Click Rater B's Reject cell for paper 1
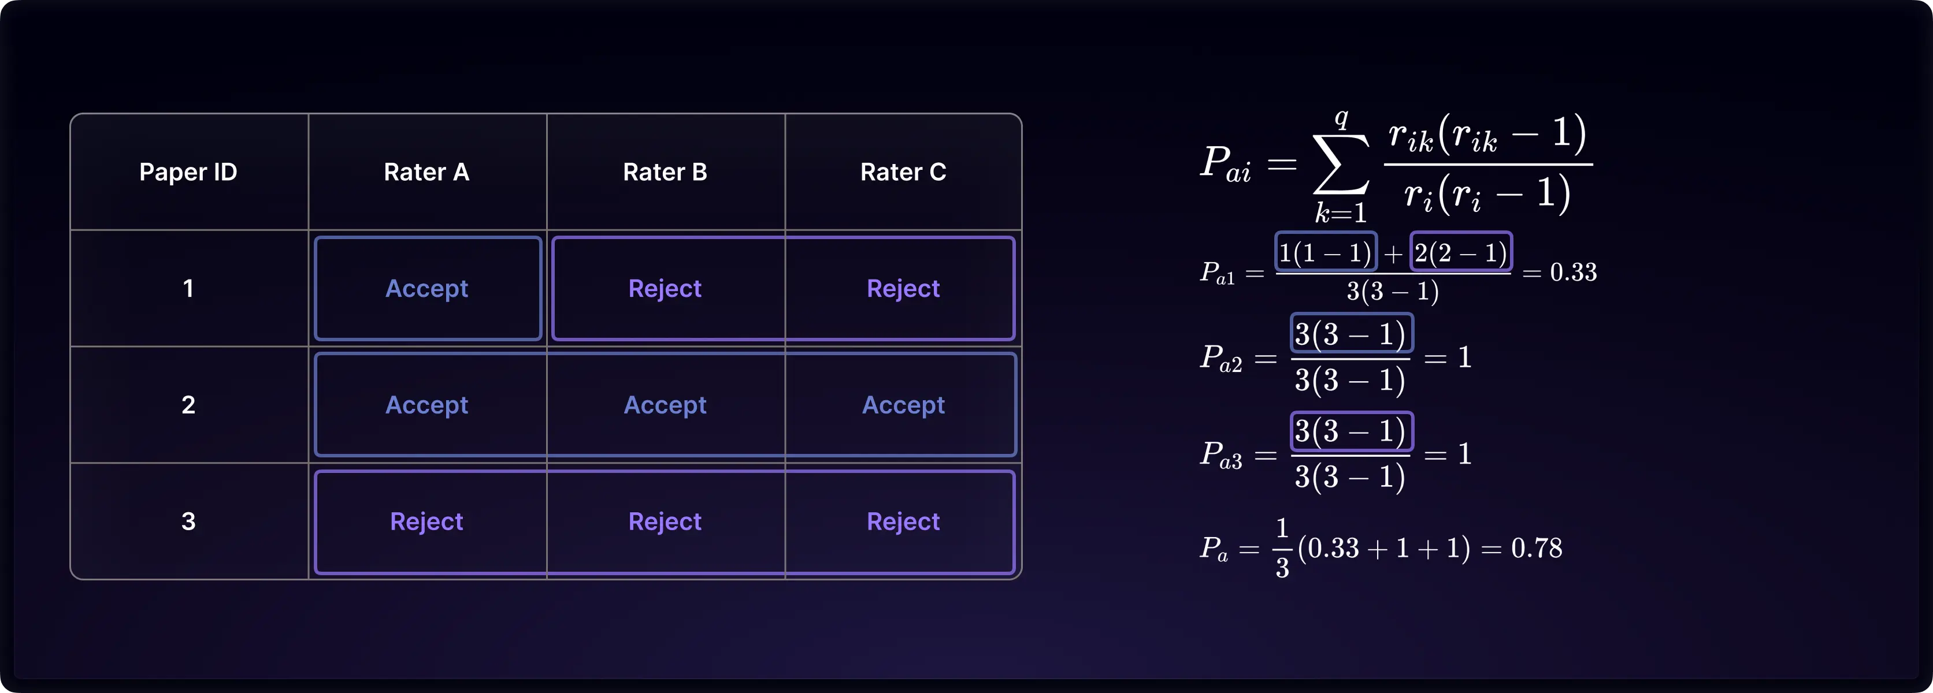This screenshot has height=693, width=1933. (x=666, y=288)
